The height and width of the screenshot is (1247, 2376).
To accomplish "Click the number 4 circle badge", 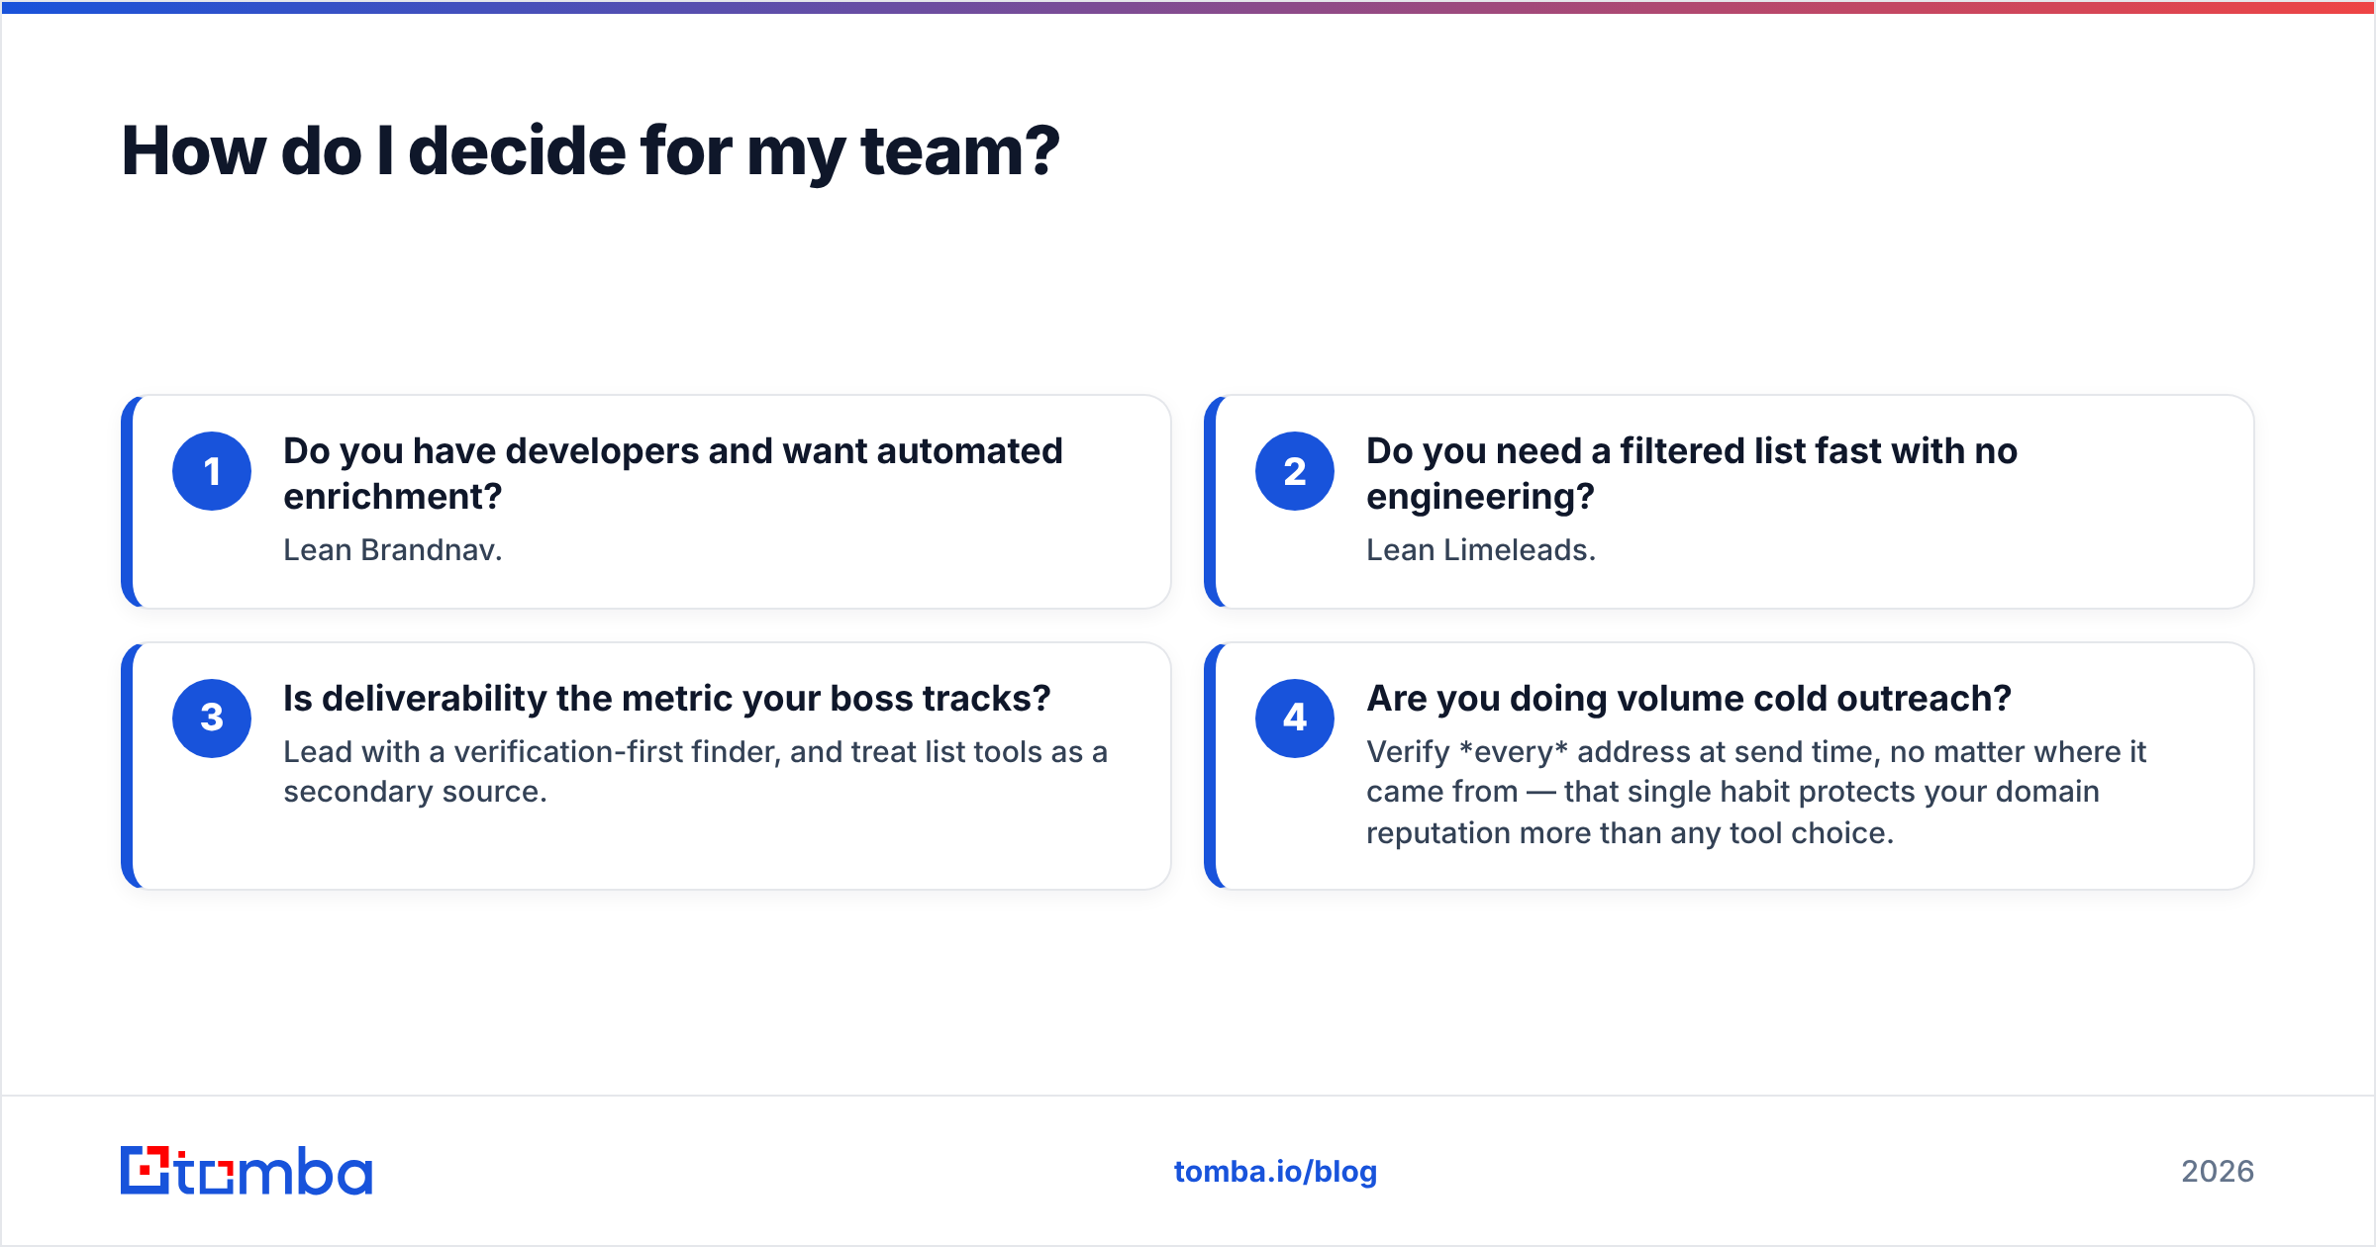I will [1295, 719].
